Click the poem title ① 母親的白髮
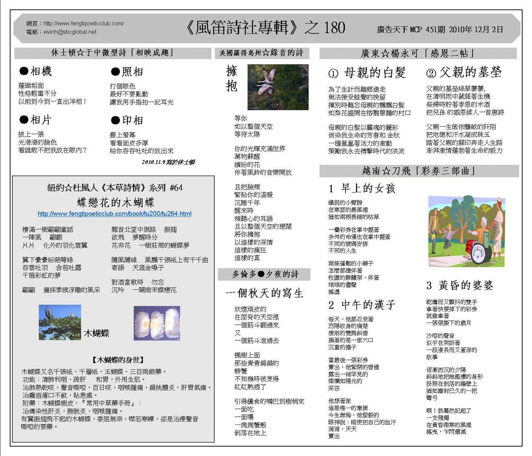The image size is (532, 456). (367, 73)
